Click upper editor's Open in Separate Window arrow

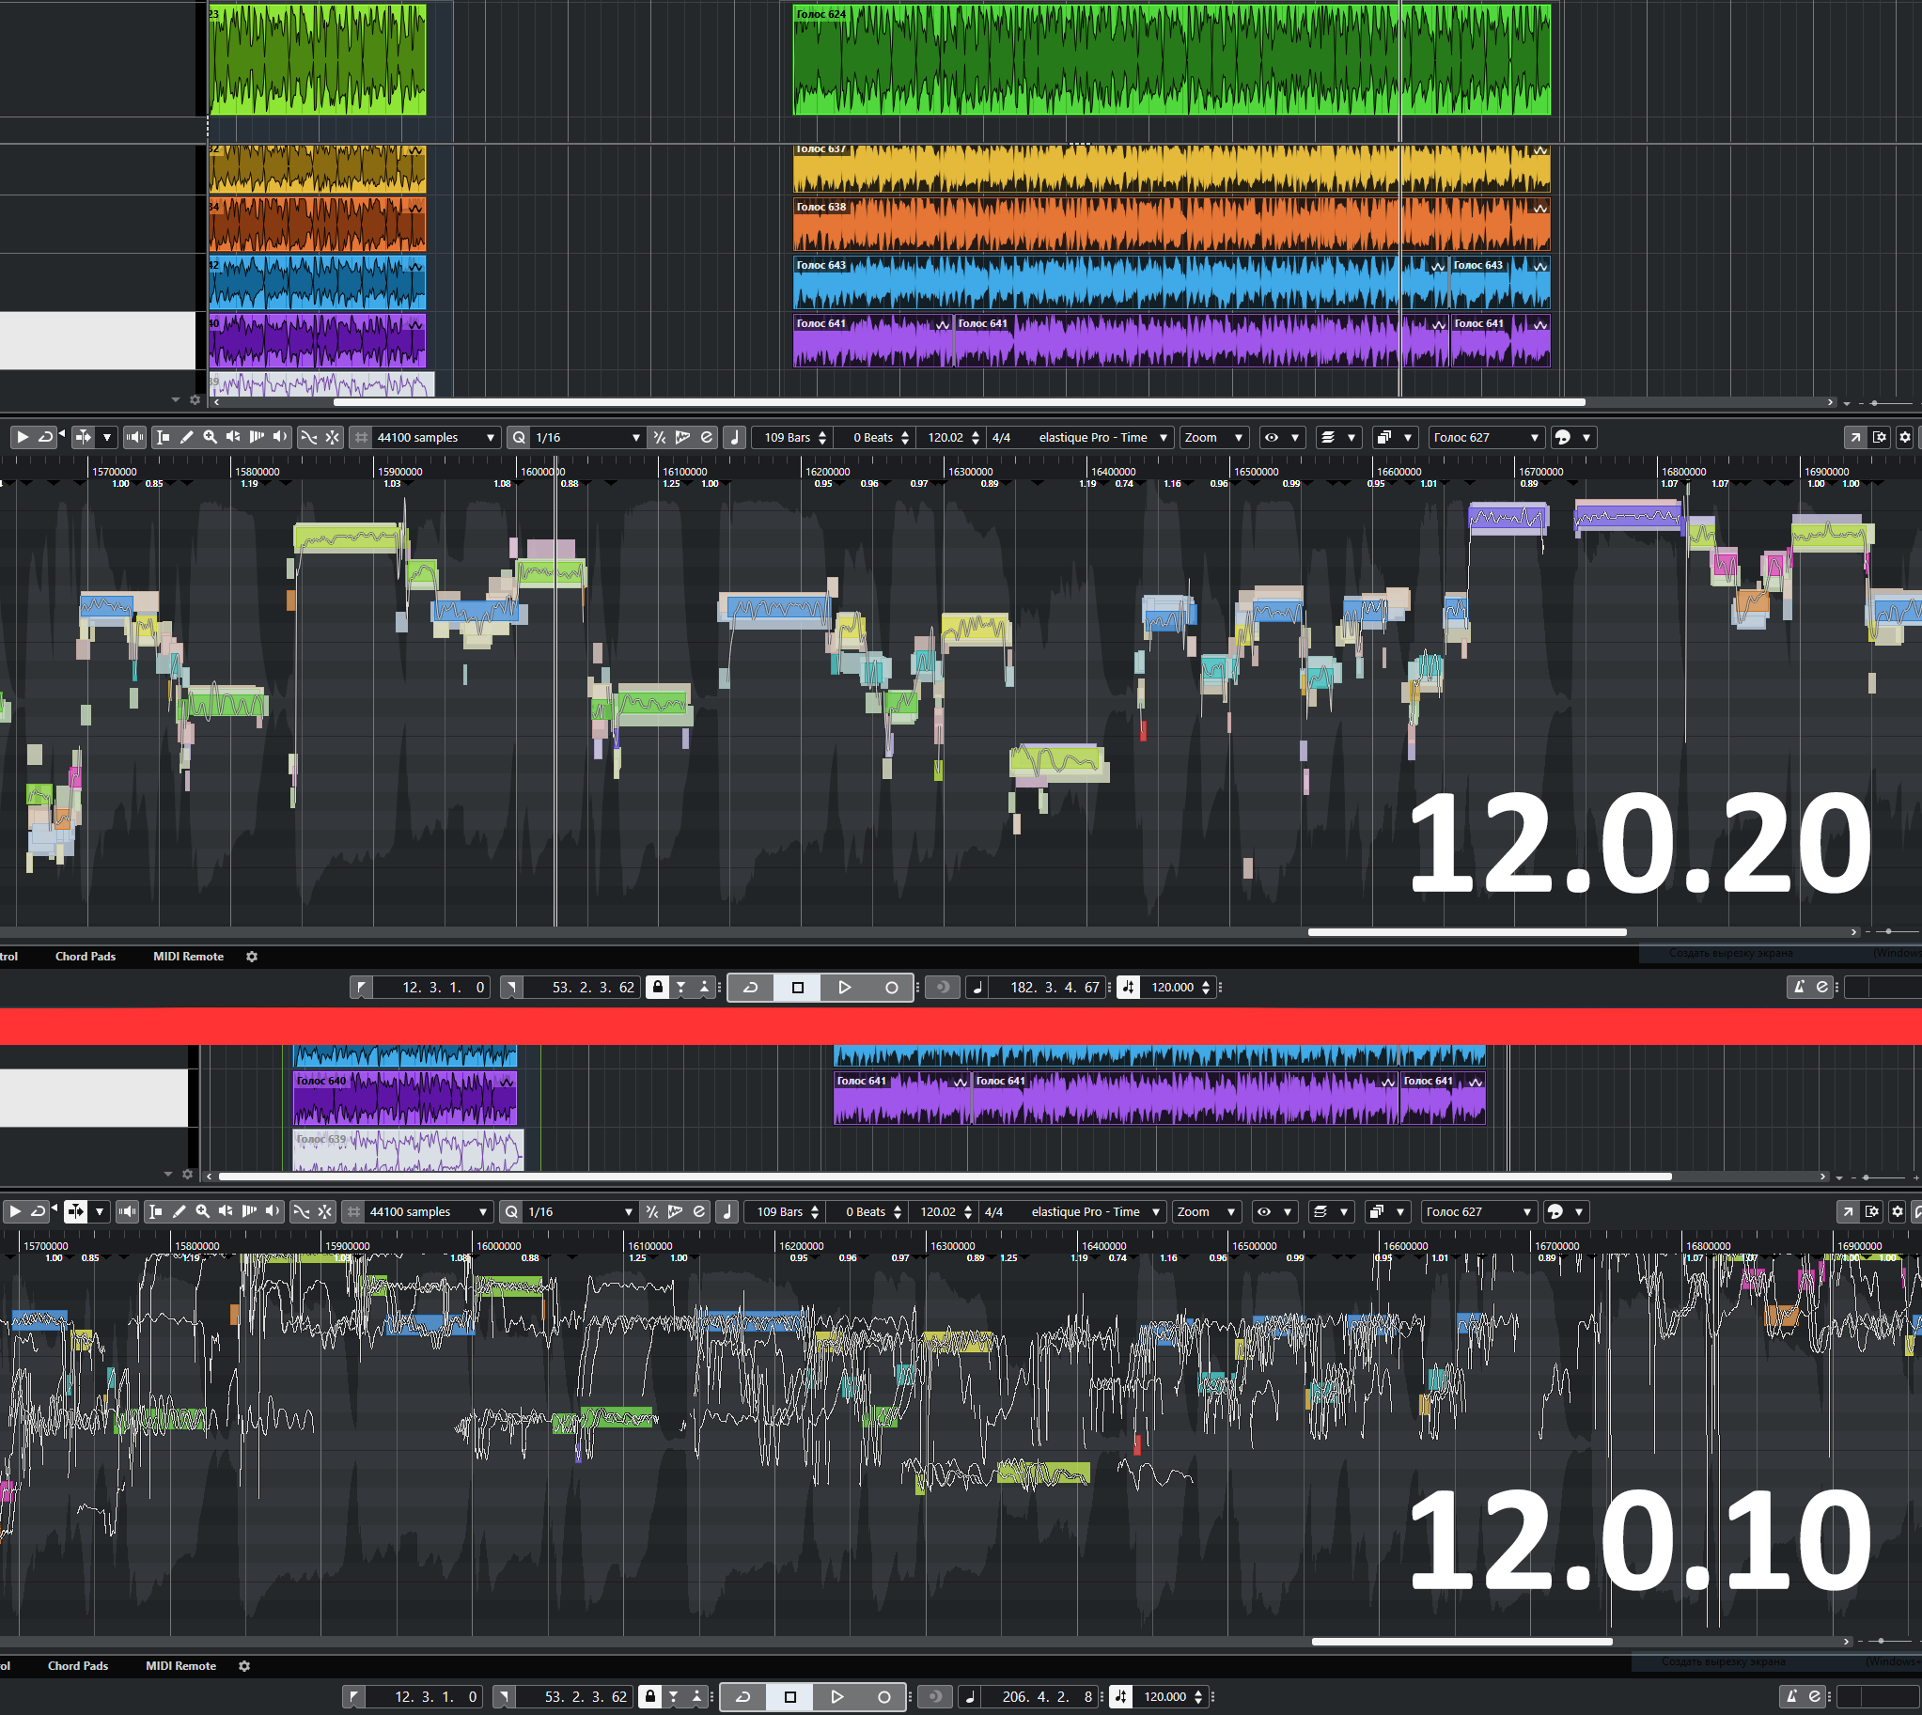[1854, 437]
